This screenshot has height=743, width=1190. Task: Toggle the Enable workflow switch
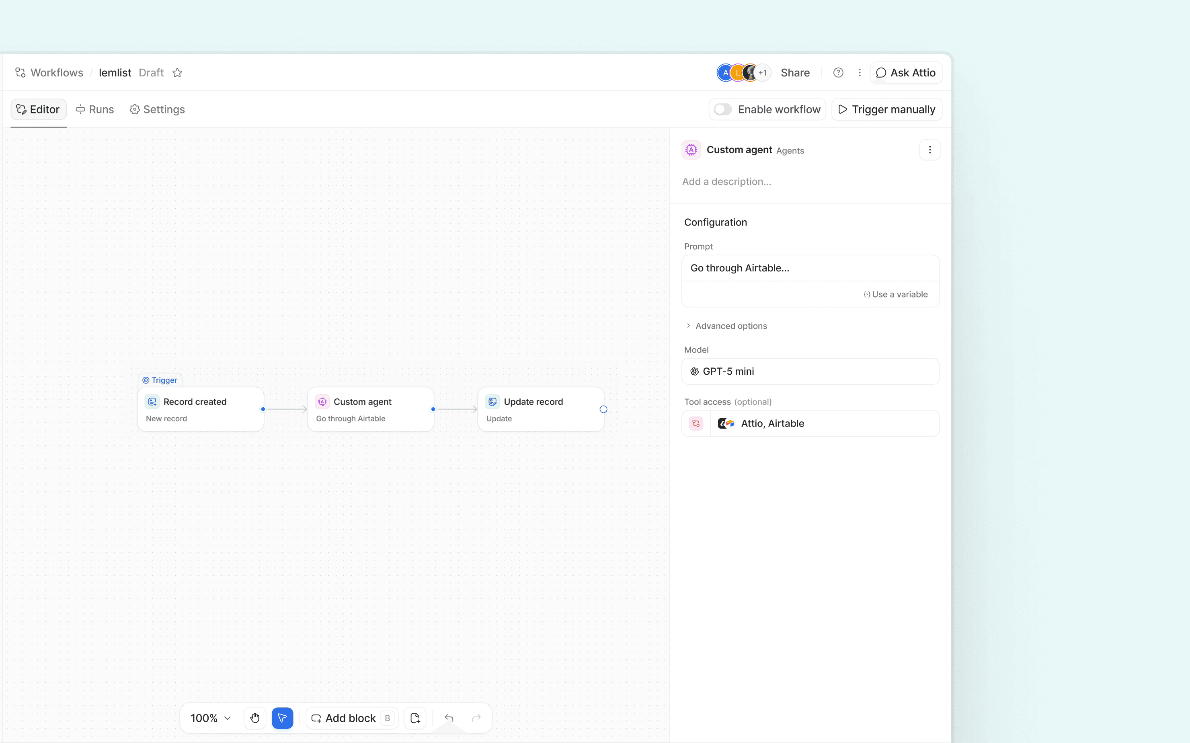[x=722, y=110]
